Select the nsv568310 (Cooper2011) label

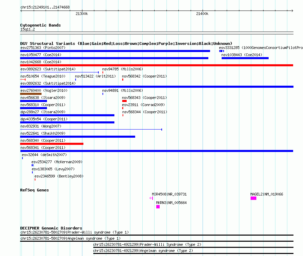click(x=43, y=105)
